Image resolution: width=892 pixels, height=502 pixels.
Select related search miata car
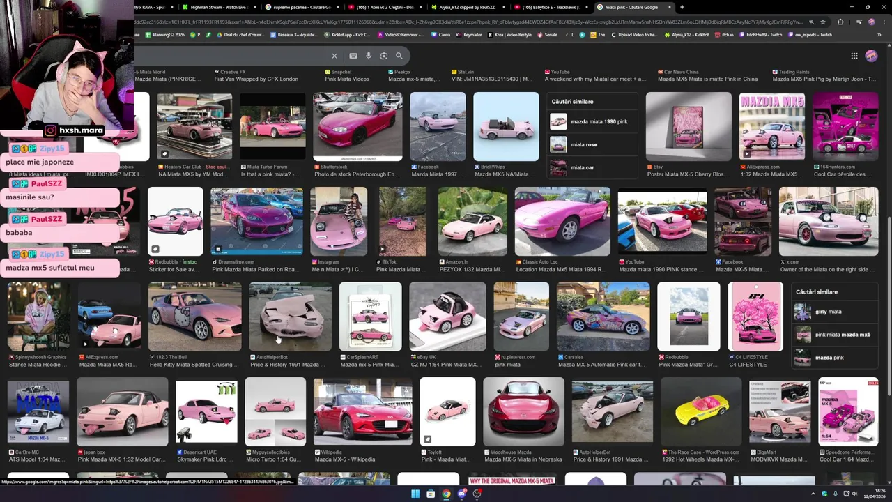592,167
